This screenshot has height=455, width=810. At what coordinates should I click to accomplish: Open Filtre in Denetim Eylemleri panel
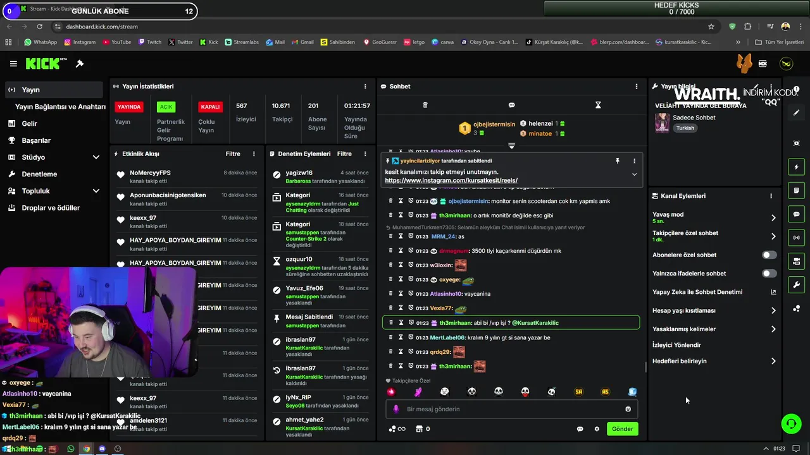coord(344,154)
